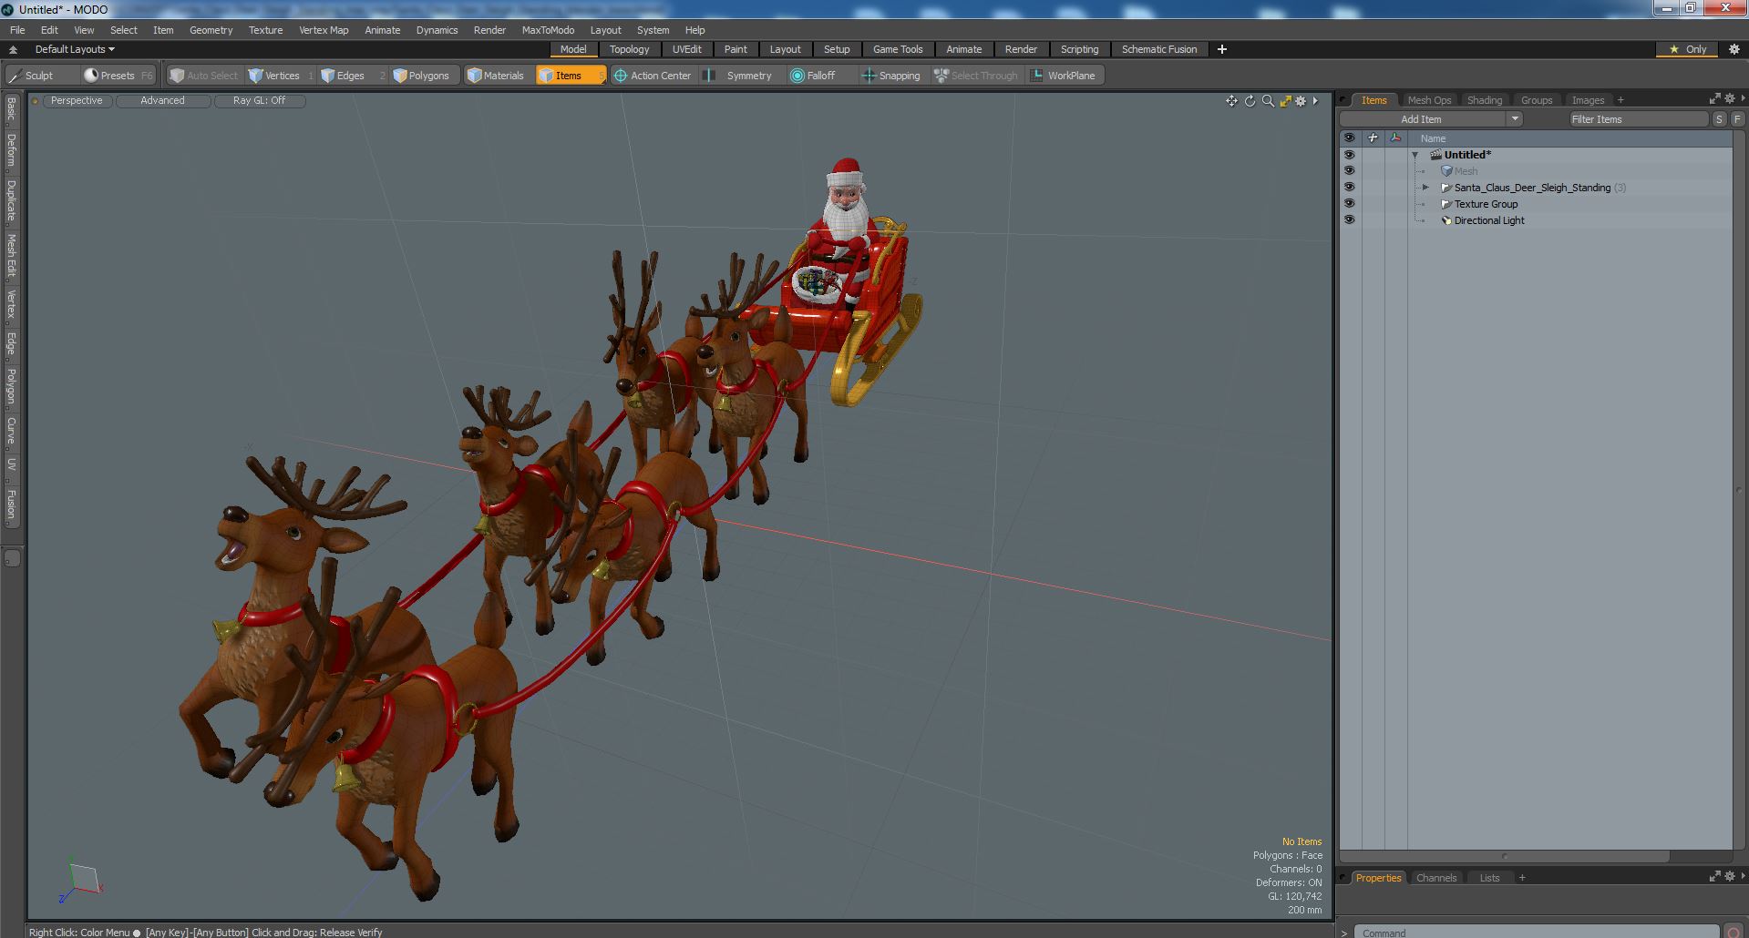Switch to the Channels tab
The width and height of the screenshot is (1749, 938).
pos(1436,878)
